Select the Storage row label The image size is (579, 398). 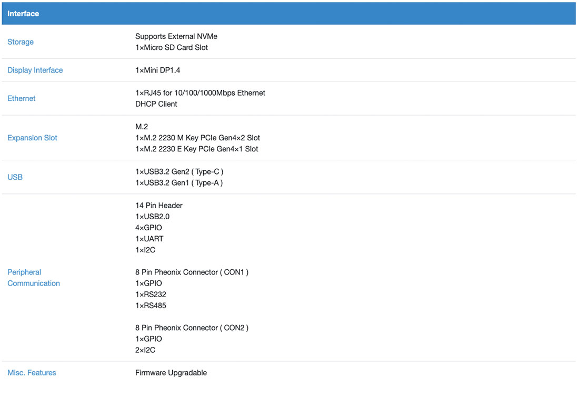tap(21, 42)
